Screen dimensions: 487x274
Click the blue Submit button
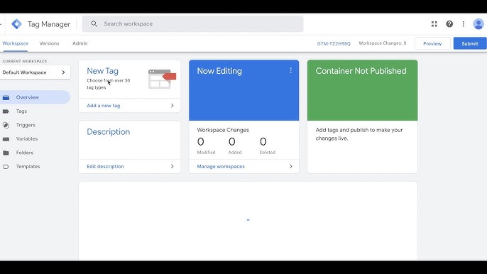(470, 43)
